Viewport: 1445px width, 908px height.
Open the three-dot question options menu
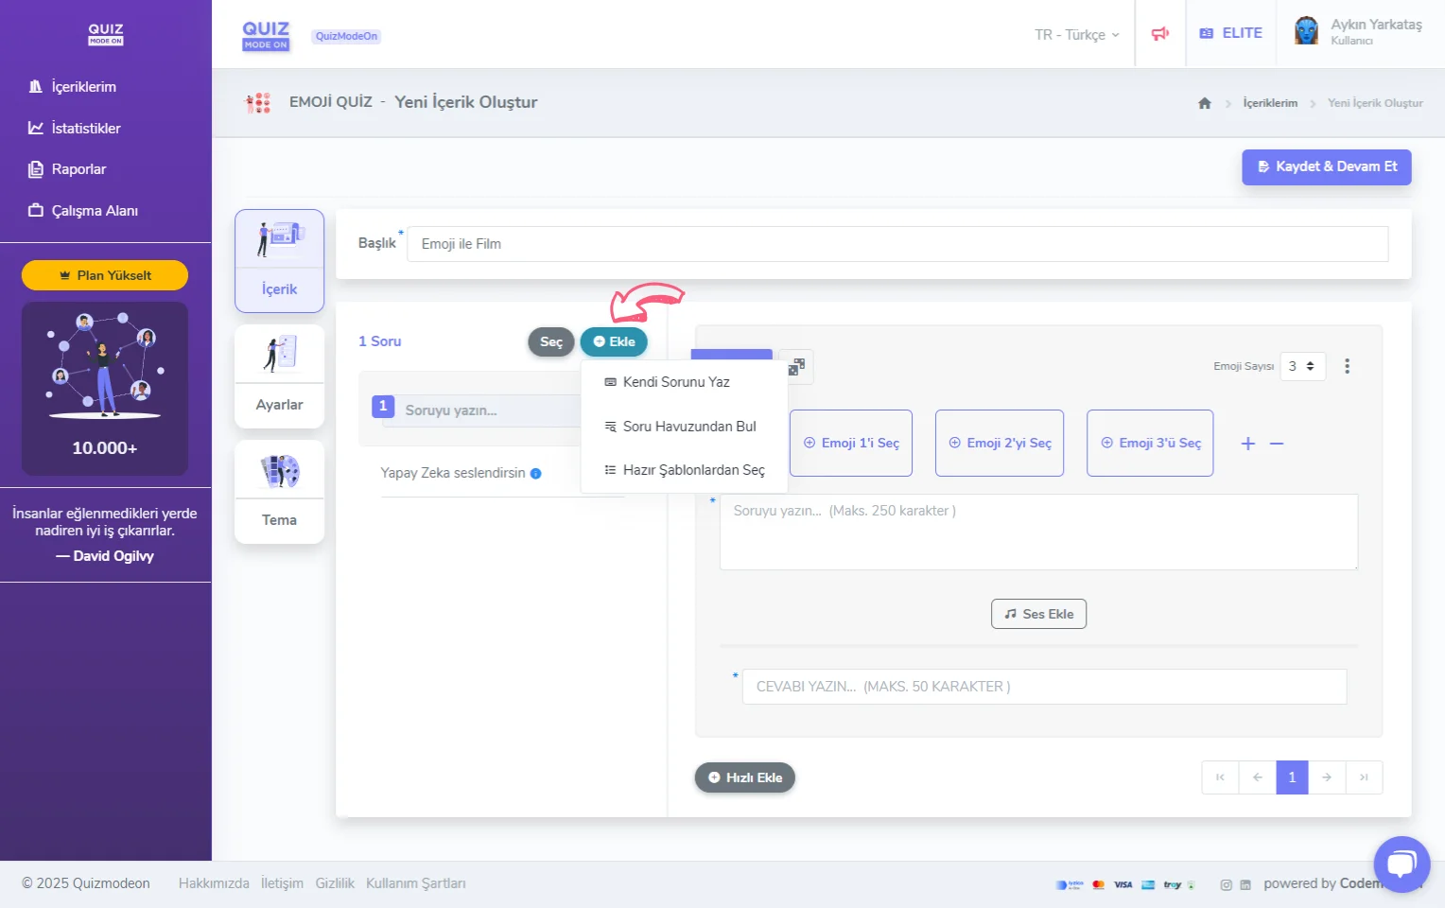pos(1347,366)
